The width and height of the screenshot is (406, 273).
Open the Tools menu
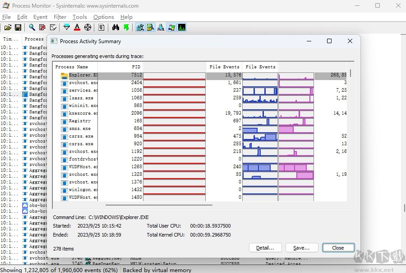(x=80, y=17)
